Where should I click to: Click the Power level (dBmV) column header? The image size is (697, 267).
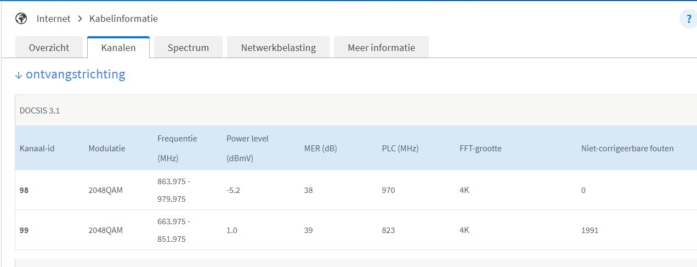tap(247, 149)
